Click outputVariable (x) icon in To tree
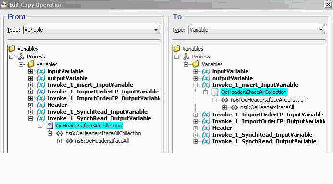Screen dimensions: 333x184 [206, 78]
